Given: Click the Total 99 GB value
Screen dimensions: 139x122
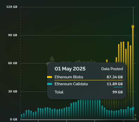Looking at the screenshot, I should pyautogui.click(x=118, y=92).
